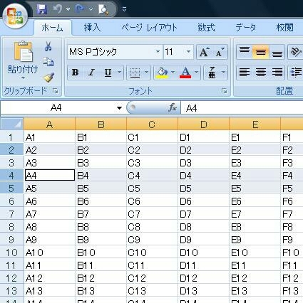The height and width of the screenshot is (303, 303).
Task: Open the 数式 tab
Action: pyautogui.click(x=206, y=28)
